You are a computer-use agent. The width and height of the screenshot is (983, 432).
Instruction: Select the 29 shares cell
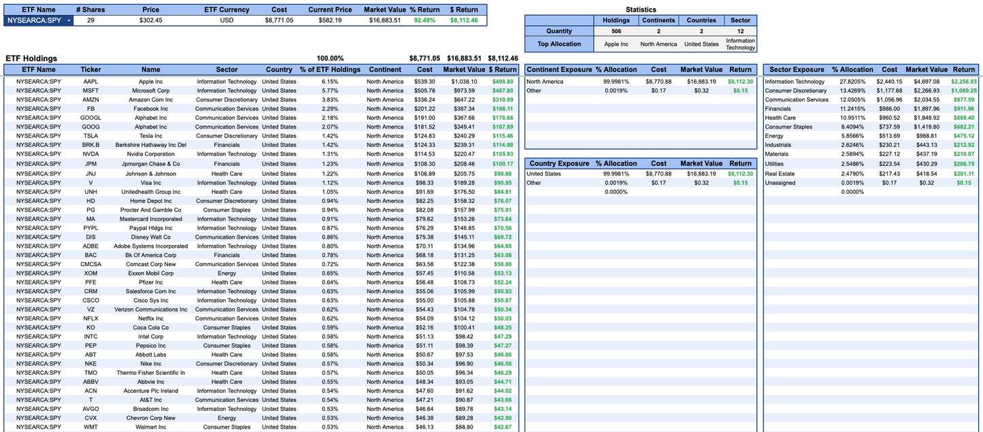tap(90, 20)
